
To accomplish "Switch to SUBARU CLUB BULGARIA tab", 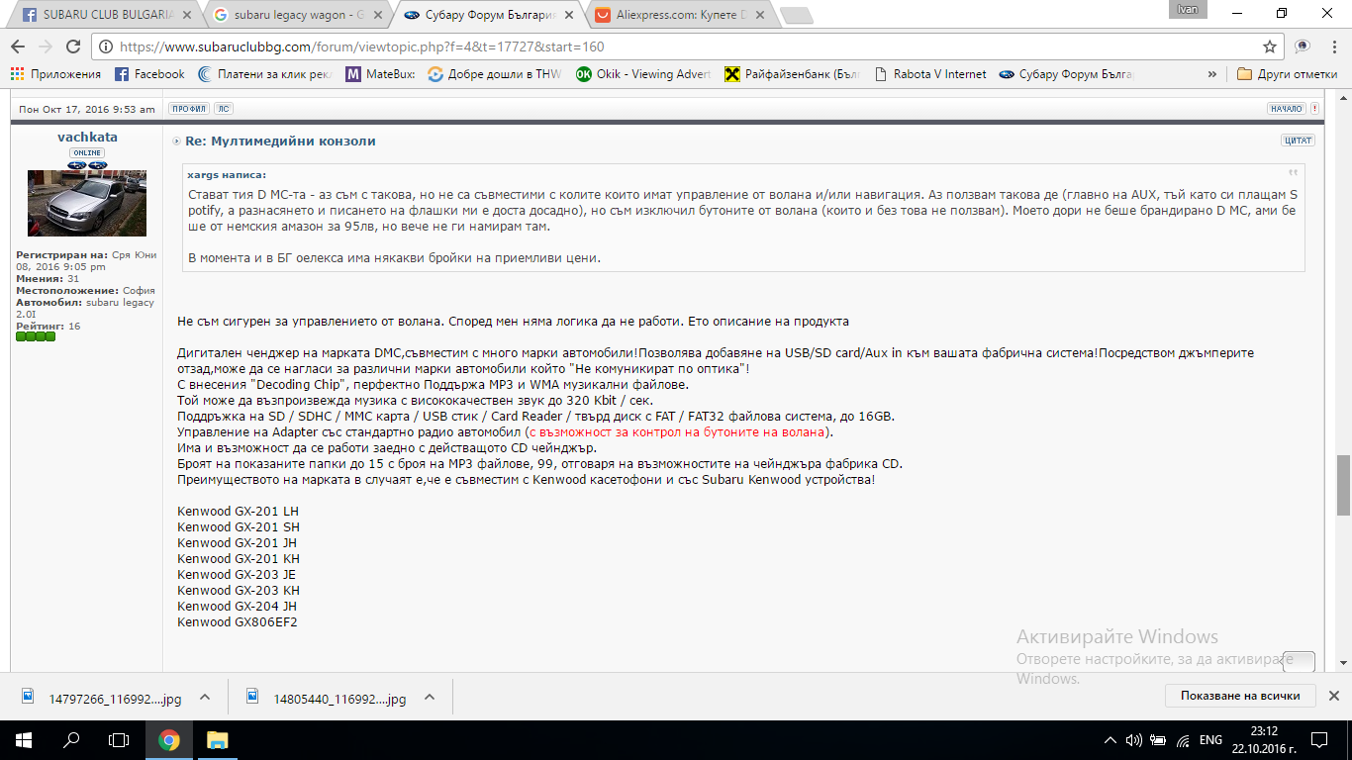I will coord(104,15).
